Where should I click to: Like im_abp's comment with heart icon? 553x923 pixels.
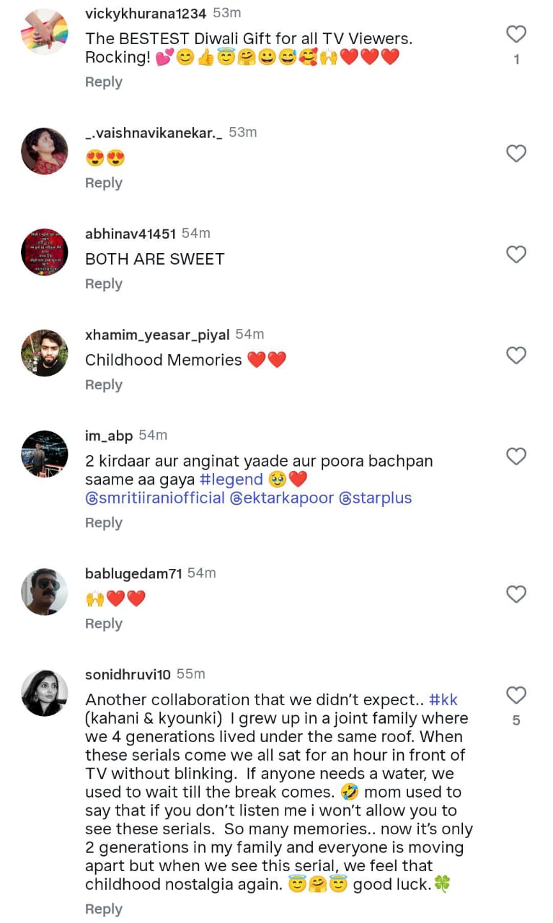click(x=516, y=456)
